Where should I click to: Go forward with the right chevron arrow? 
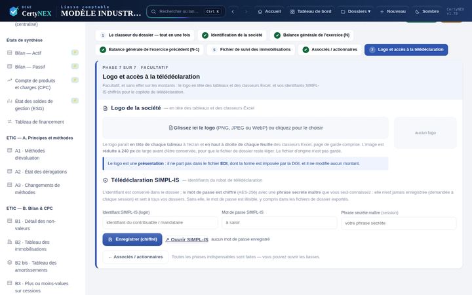click(x=246, y=11)
